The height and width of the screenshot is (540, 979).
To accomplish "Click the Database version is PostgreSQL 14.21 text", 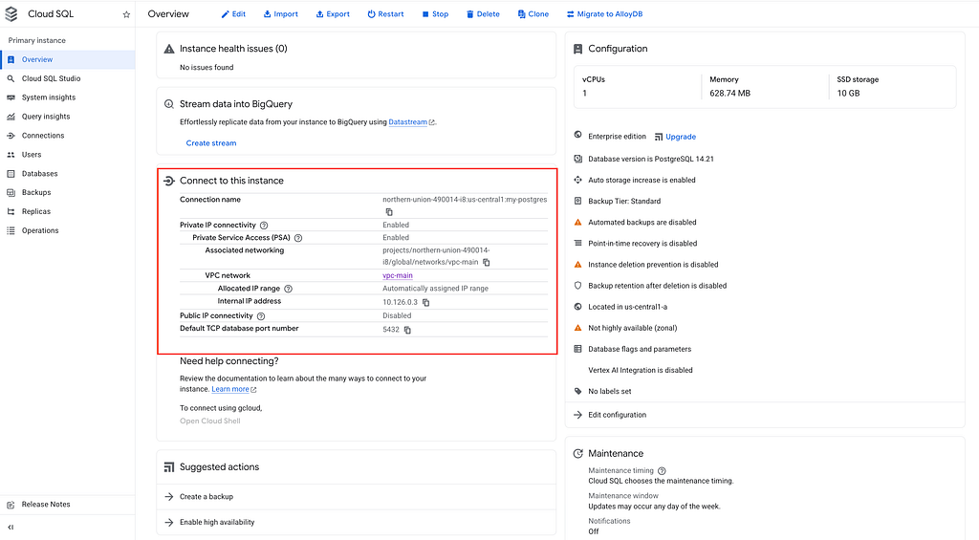I will [650, 160].
